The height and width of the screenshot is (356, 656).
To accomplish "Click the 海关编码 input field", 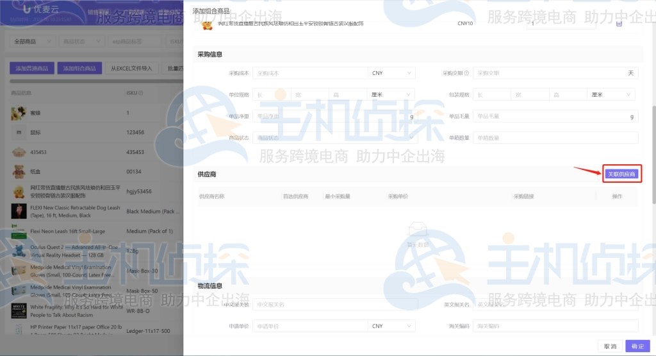I will 555,326.
